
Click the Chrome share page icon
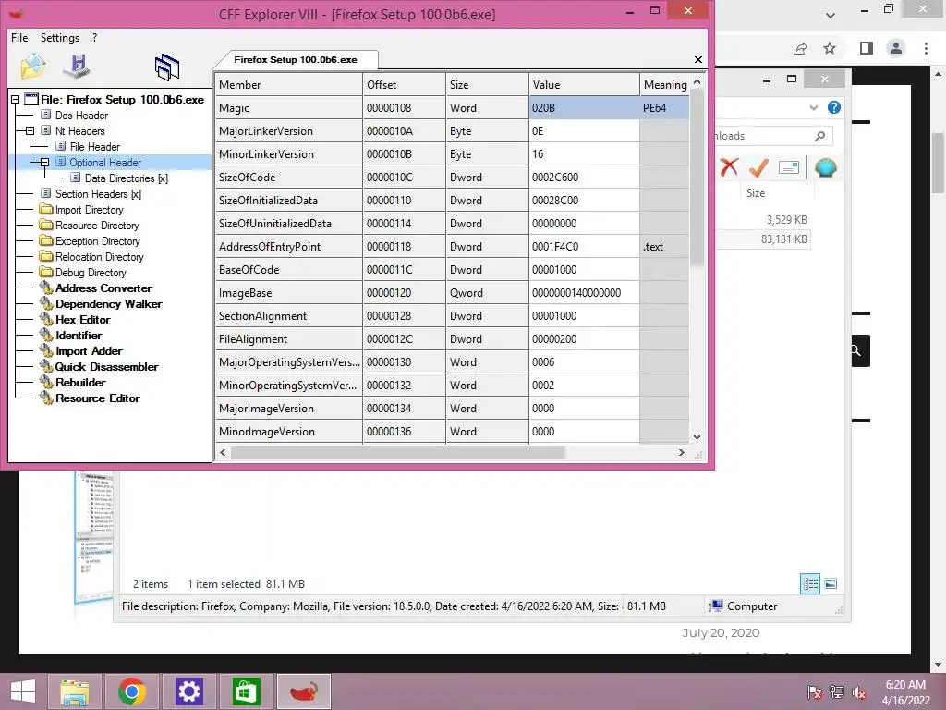click(800, 48)
